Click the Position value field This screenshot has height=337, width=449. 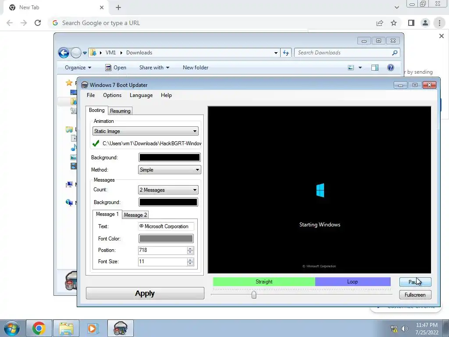tap(162, 250)
